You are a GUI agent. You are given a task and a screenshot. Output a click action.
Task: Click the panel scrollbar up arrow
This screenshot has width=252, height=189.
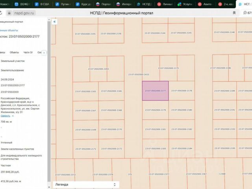click(x=49, y=20)
